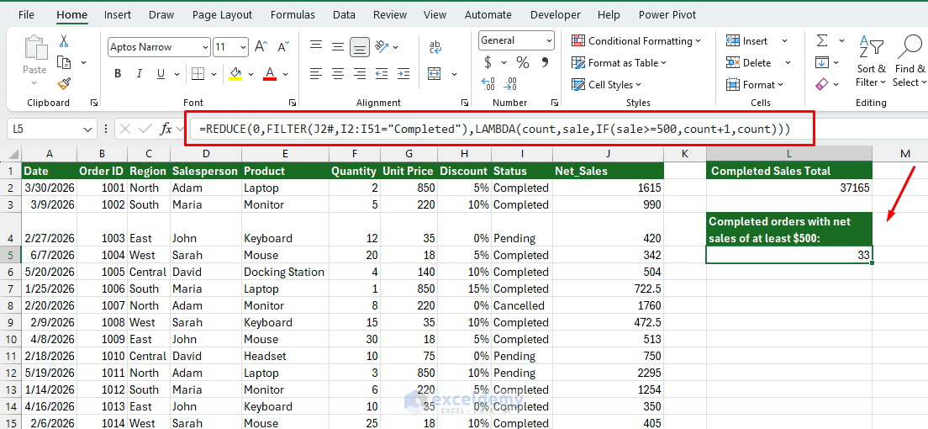Click cell containing 37165

click(x=789, y=188)
